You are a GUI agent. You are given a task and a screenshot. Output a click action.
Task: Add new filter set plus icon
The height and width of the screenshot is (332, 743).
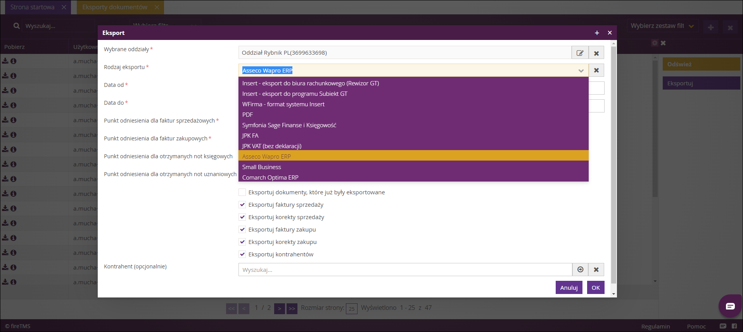(711, 27)
